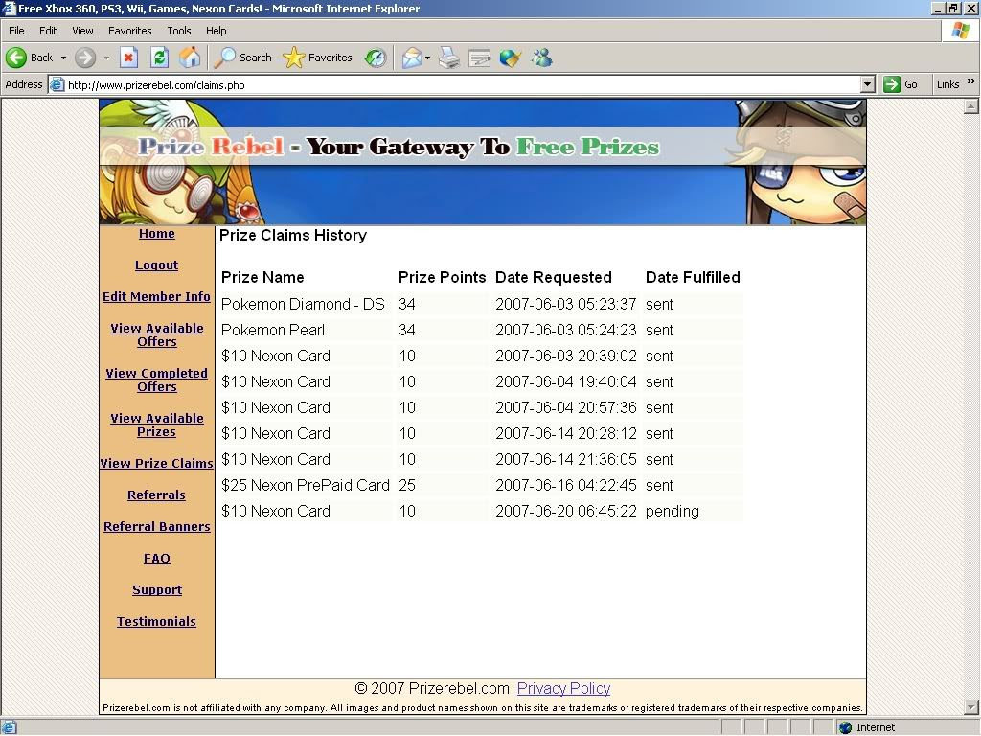Open the Support link
This screenshot has height=736, width=981.
(x=157, y=590)
